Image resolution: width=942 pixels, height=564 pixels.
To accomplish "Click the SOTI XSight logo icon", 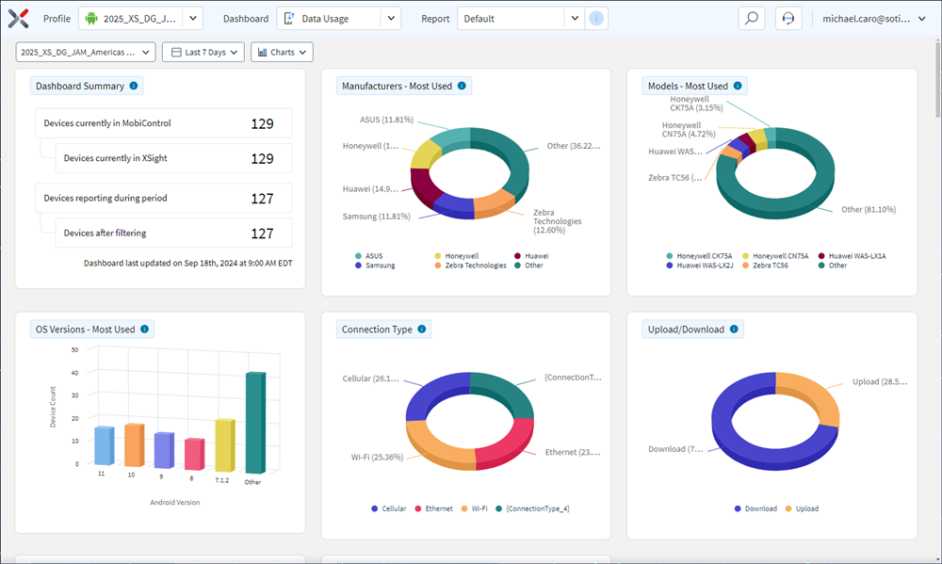I will tap(18, 19).
